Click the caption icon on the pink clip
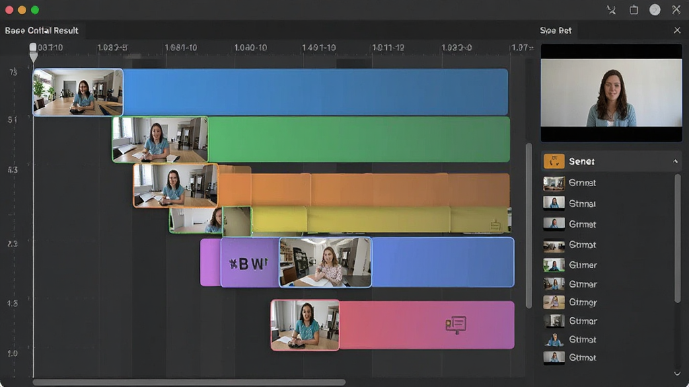This screenshot has height=387, width=689. [x=456, y=325]
